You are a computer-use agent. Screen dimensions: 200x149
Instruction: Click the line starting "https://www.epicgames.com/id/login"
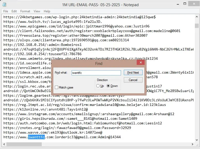point(76,26)
